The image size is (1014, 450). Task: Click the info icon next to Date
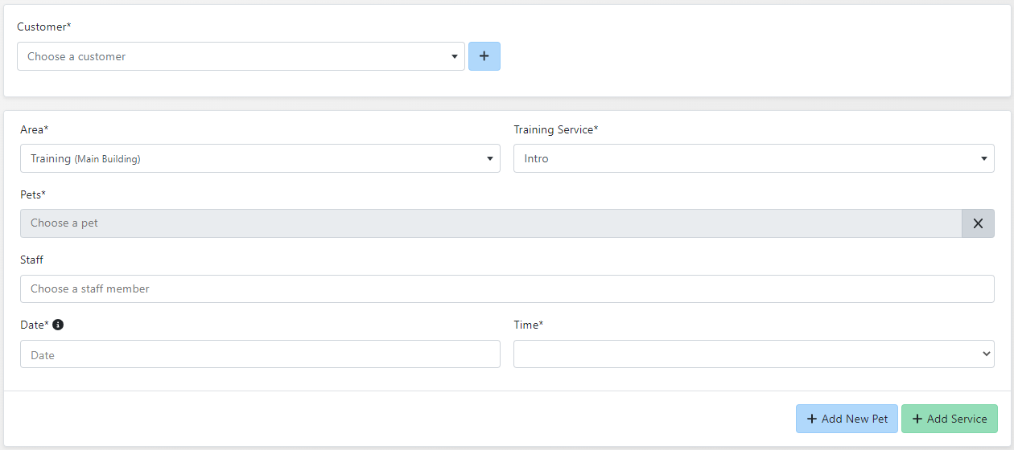point(58,325)
